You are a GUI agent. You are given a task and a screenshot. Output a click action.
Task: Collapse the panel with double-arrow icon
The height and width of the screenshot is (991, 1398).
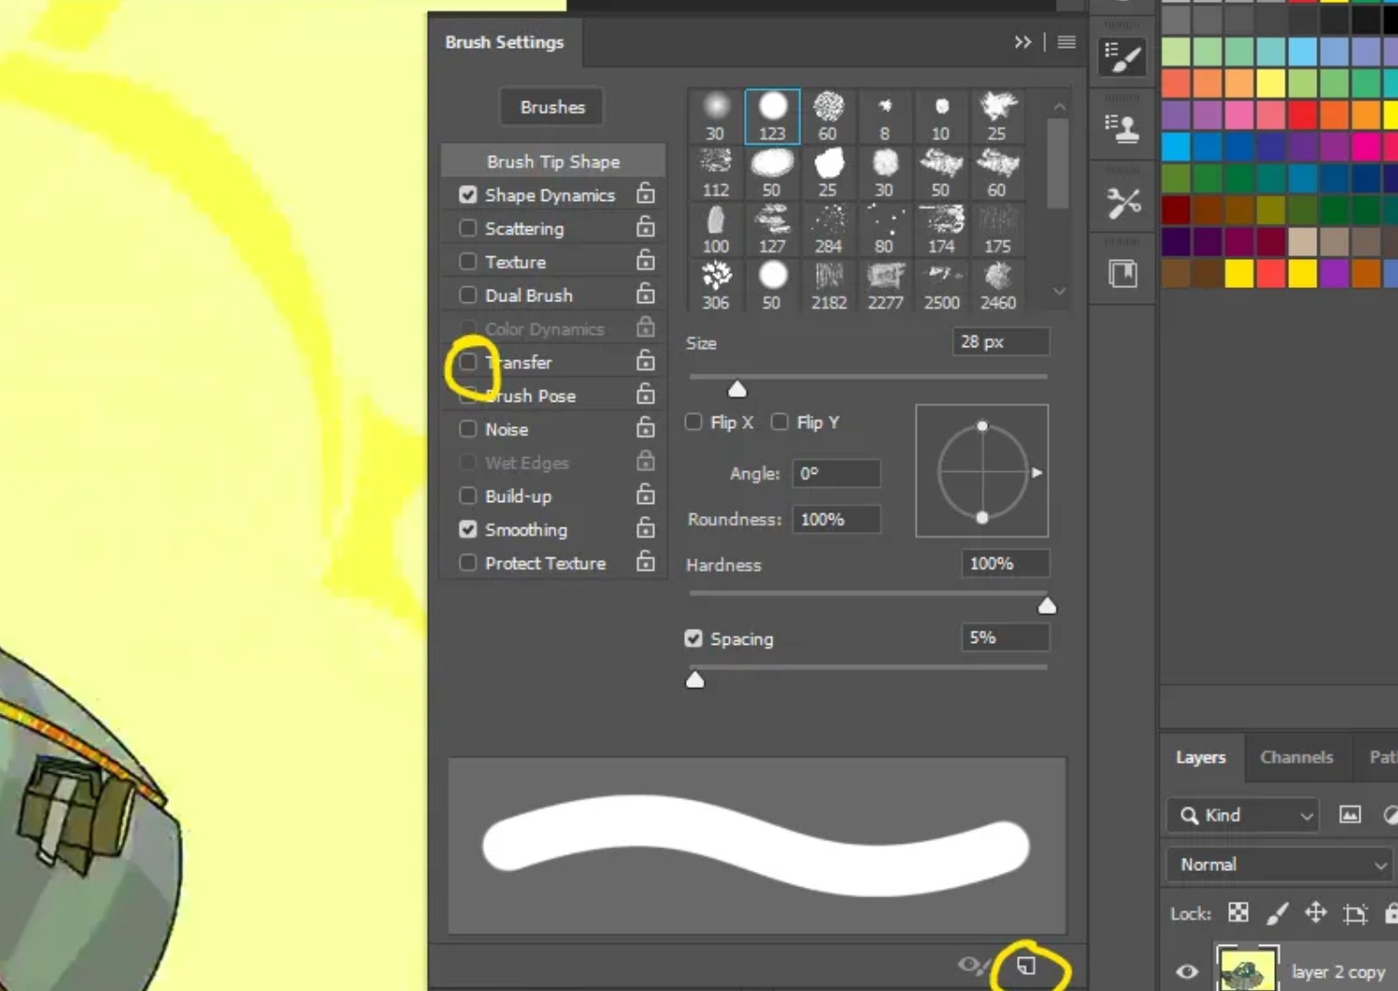tap(1023, 42)
